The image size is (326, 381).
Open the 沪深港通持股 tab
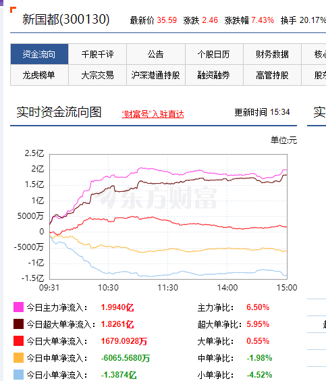[x=156, y=75]
